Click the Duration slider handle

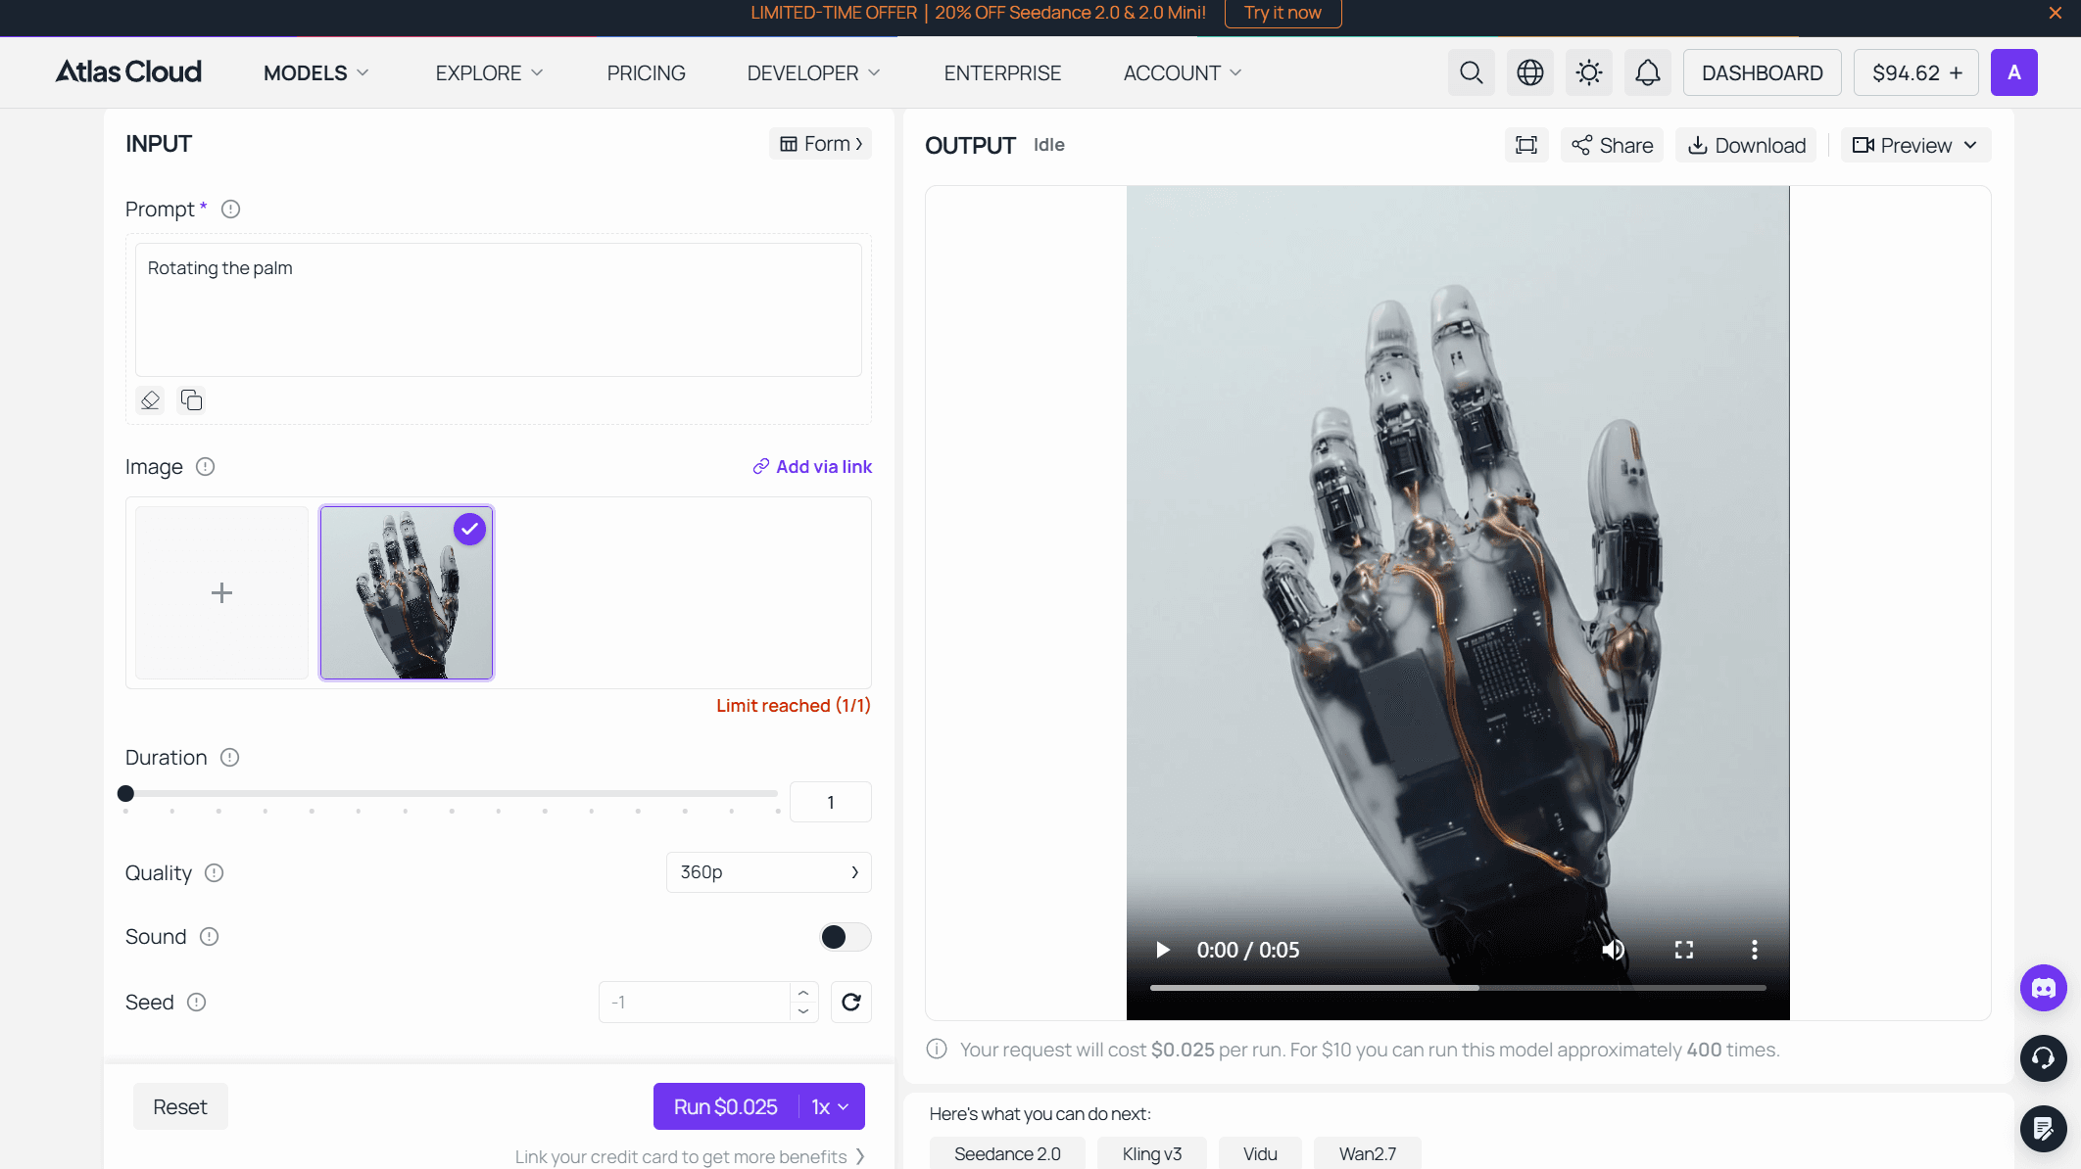coord(125,793)
